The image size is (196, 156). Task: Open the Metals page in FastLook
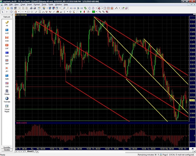tap(7, 91)
